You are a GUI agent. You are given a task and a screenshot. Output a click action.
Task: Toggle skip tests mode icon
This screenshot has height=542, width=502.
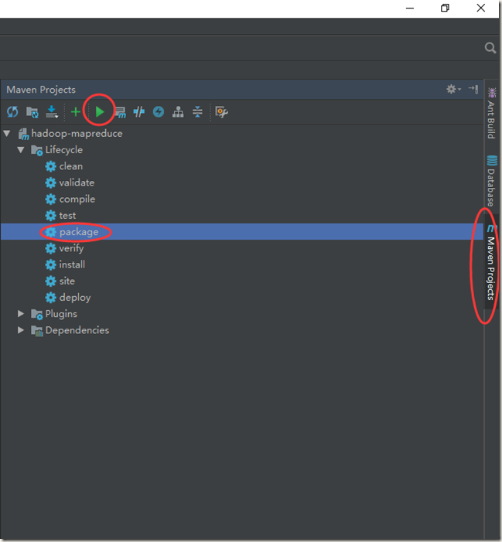click(x=159, y=111)
